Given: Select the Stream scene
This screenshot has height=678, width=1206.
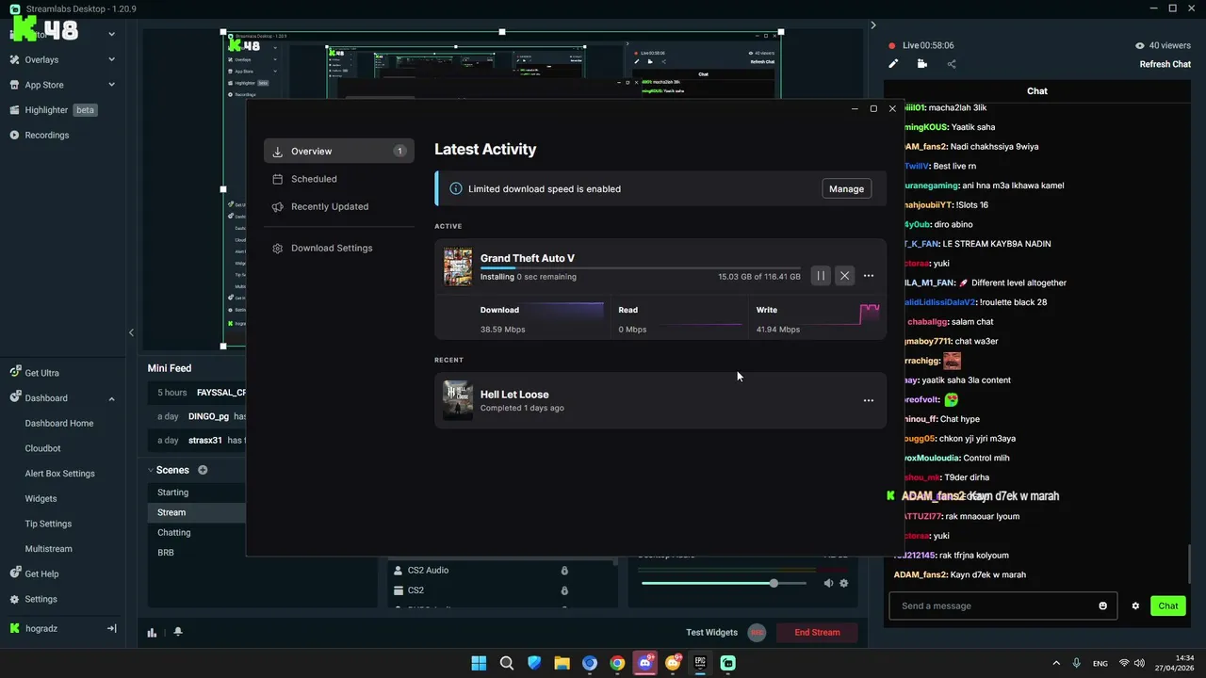Looking at the screenshot, I should [x=197, y=512].
